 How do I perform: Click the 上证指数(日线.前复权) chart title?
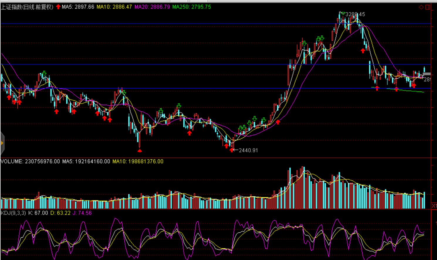[x=27, y=7]
